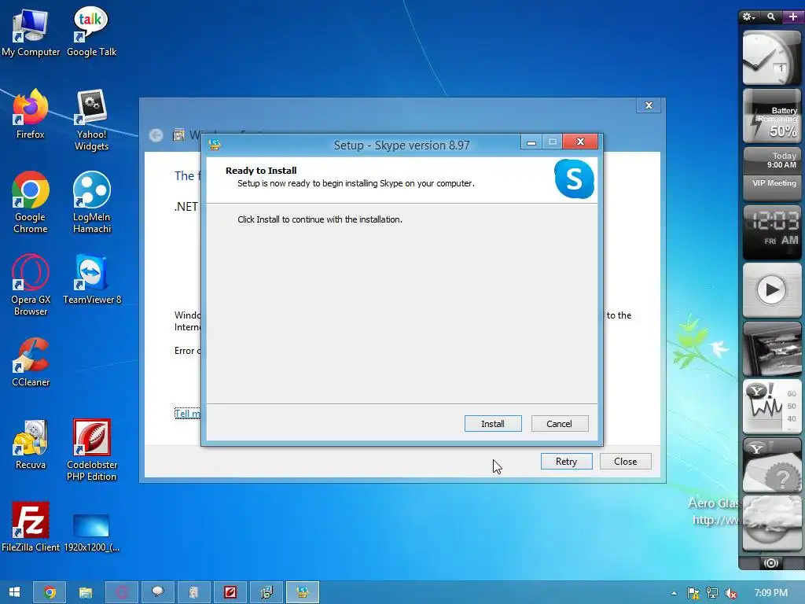Click the play button on the media widget

[771, 289]
